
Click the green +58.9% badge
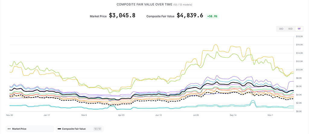pyautogui.click(x=212, y=16)
